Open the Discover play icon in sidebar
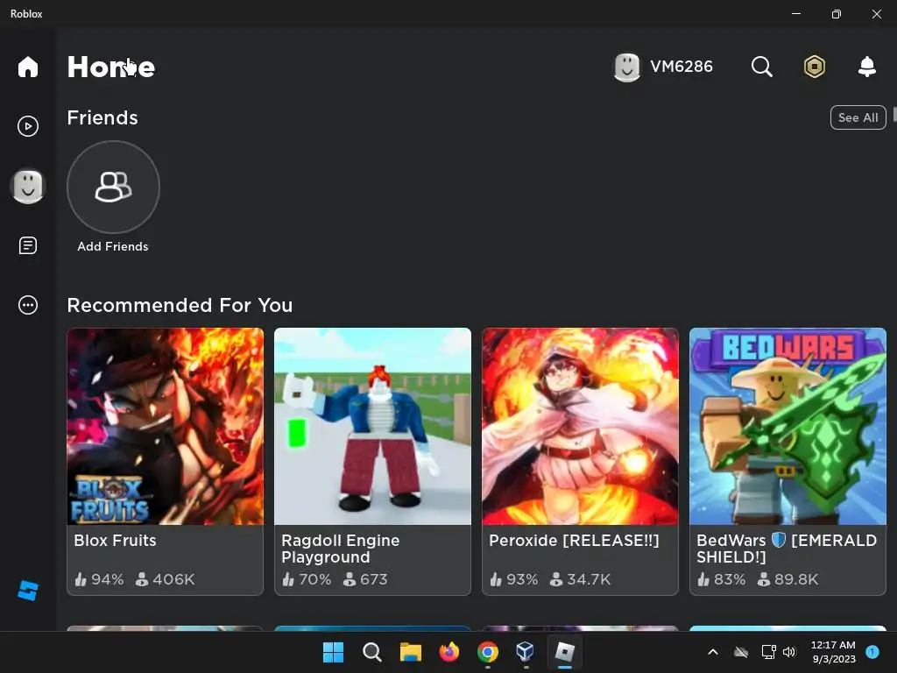This screenshot has height=673, width=897. (27, 126)
